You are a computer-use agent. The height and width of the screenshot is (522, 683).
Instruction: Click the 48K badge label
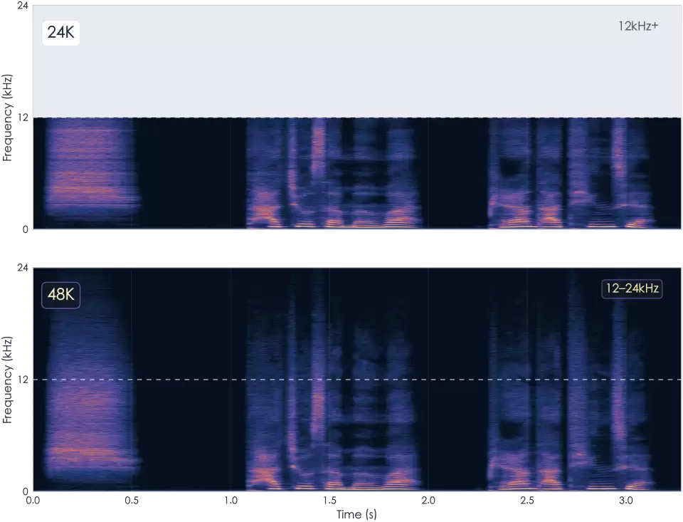point(60,296)
